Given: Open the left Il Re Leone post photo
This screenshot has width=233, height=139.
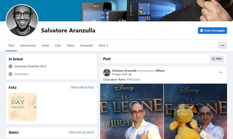Looking at the screenshot, I should [x=132, y=111].
